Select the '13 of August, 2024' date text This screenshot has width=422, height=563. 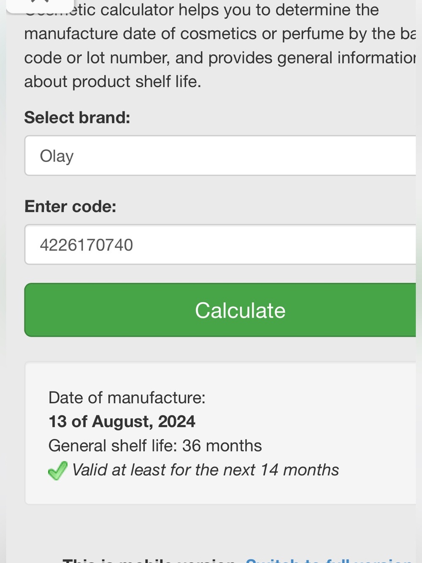click(122, 422)
